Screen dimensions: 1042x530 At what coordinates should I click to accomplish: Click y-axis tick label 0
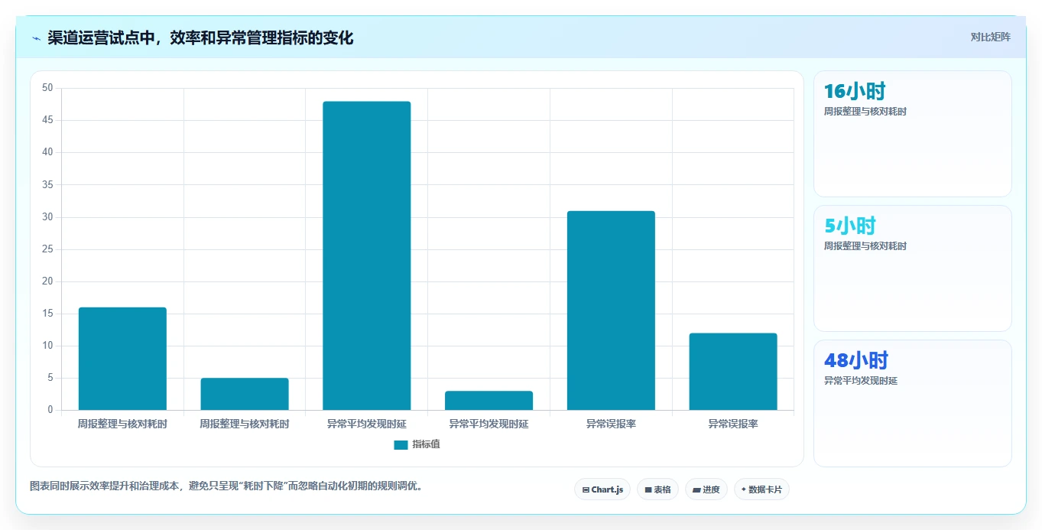coord(50,410)
